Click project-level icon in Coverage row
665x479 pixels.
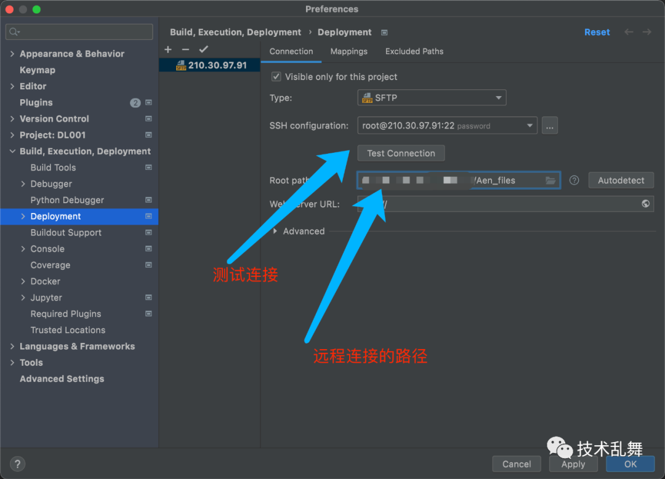click(x=148, y=265)
